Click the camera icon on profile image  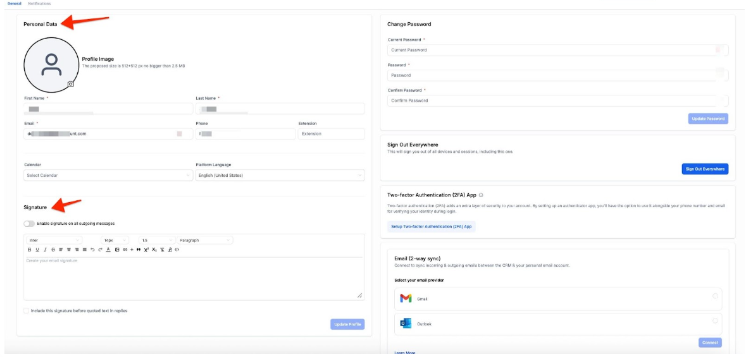pos(71,84)
